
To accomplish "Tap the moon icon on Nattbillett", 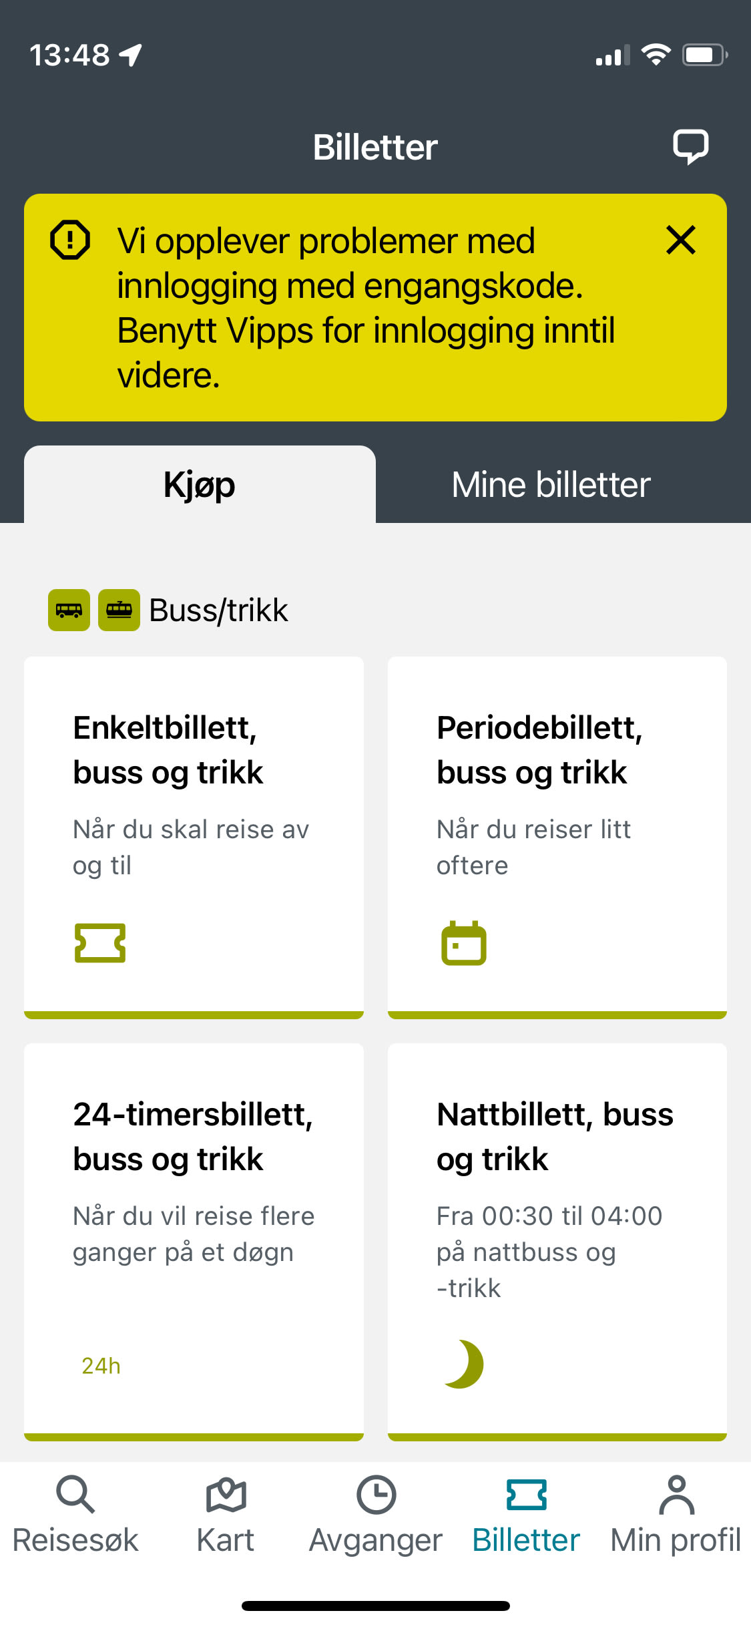I will [x=464, y=1364].
